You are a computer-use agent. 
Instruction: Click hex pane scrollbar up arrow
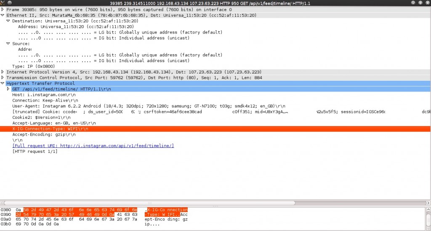click(428, 210)
